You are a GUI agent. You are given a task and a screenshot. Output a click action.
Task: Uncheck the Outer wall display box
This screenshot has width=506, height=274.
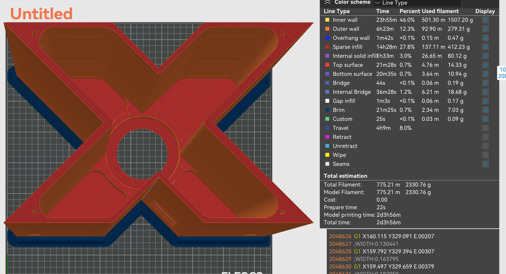(485, 29)
